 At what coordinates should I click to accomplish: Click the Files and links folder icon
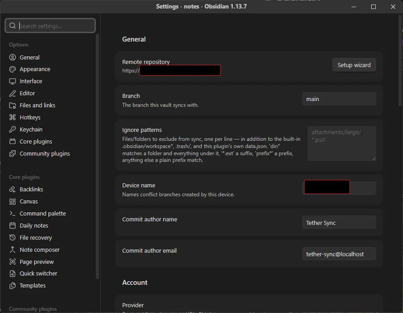13,106
